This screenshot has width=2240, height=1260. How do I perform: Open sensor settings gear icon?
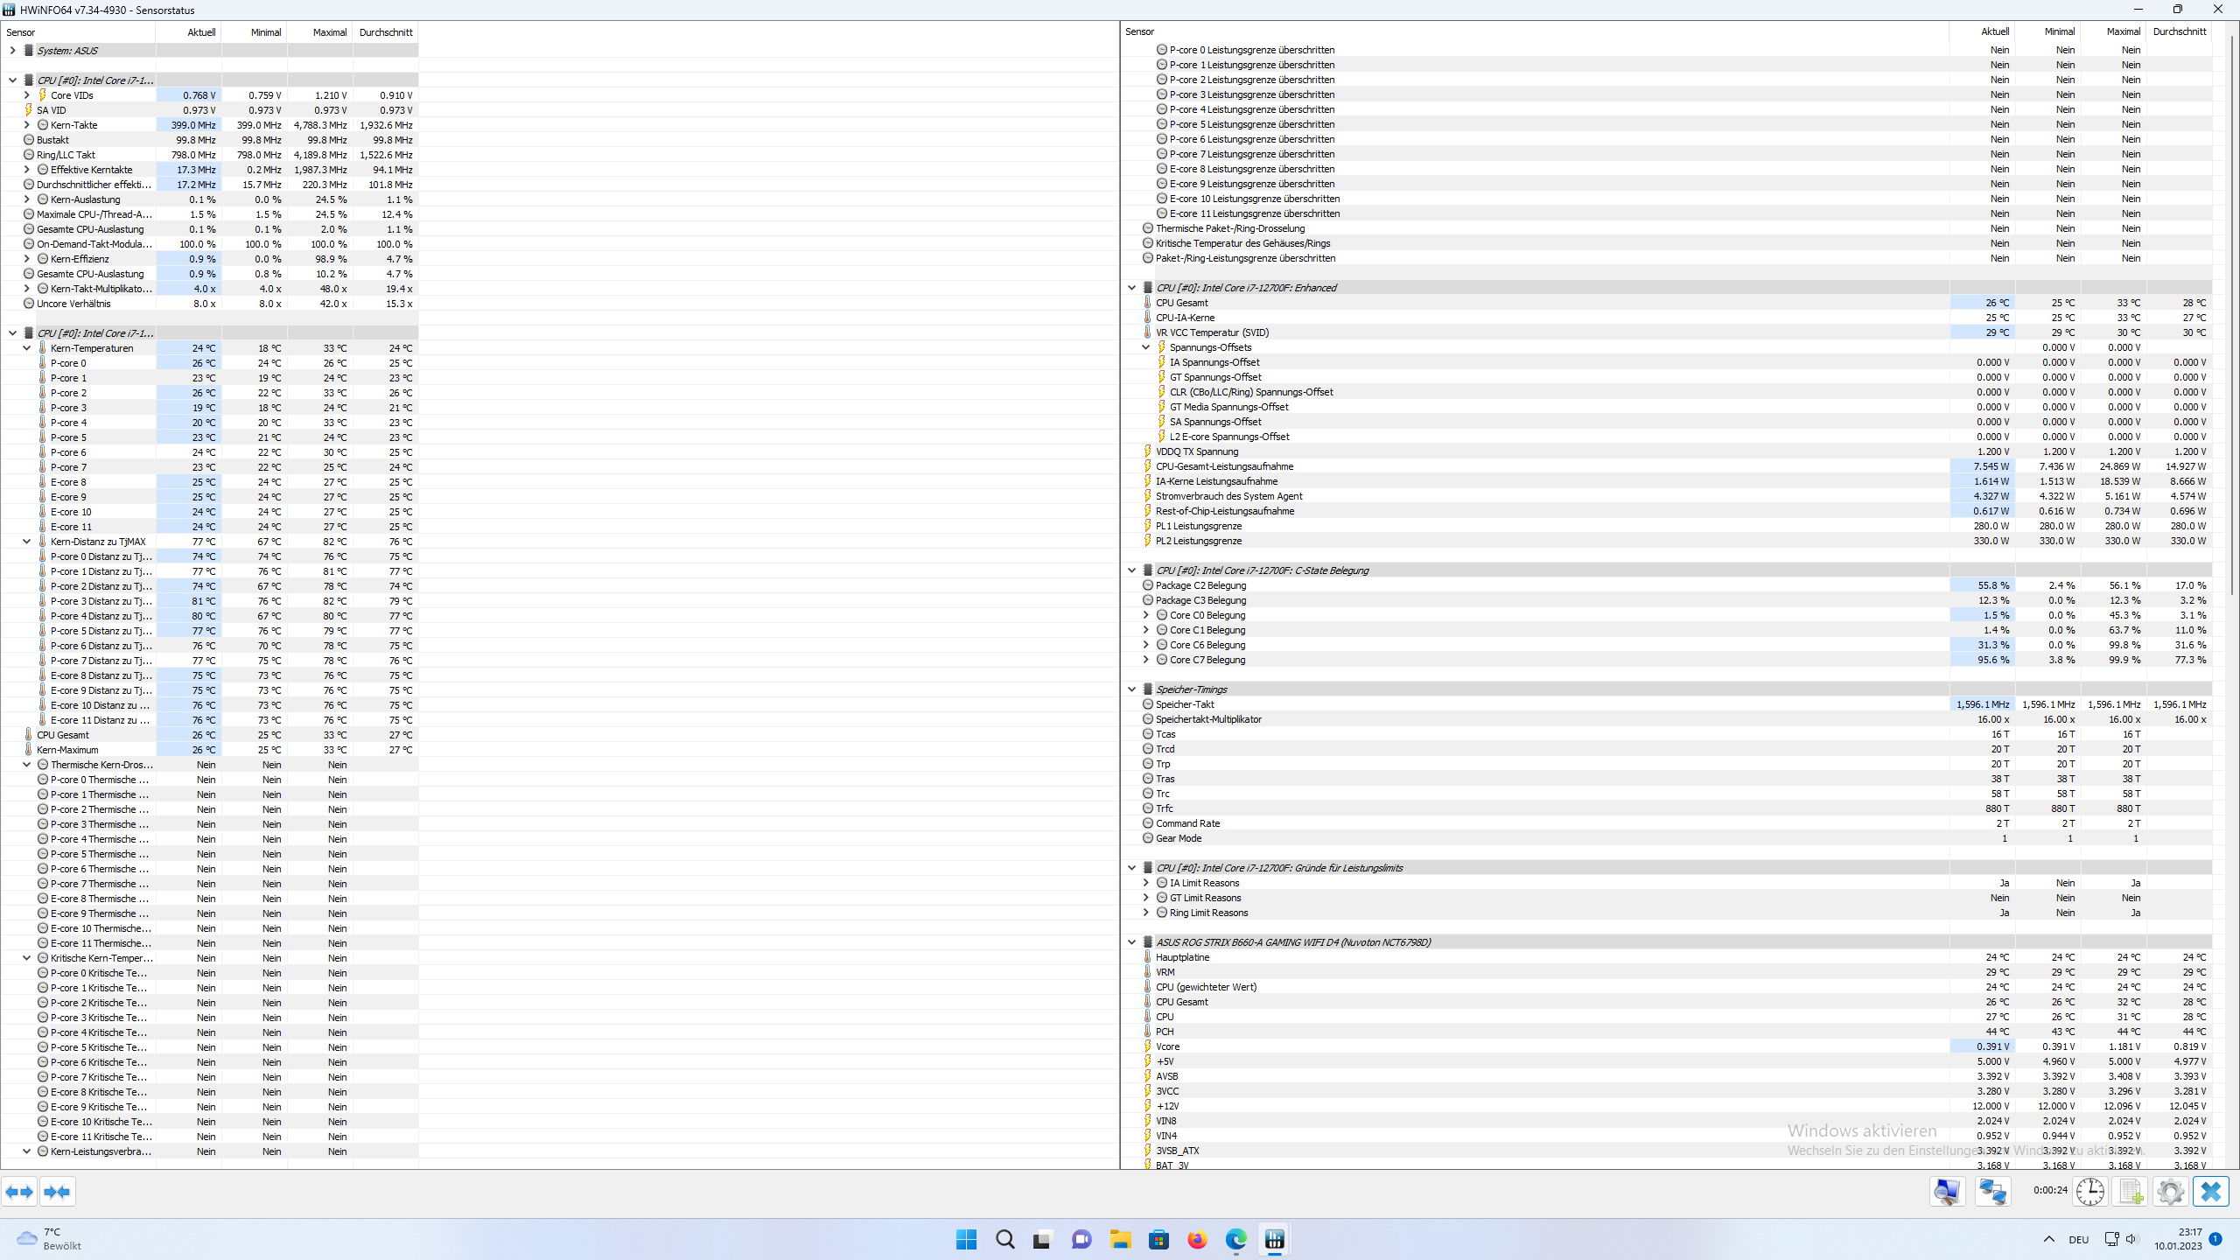tap(2171, 1192)
